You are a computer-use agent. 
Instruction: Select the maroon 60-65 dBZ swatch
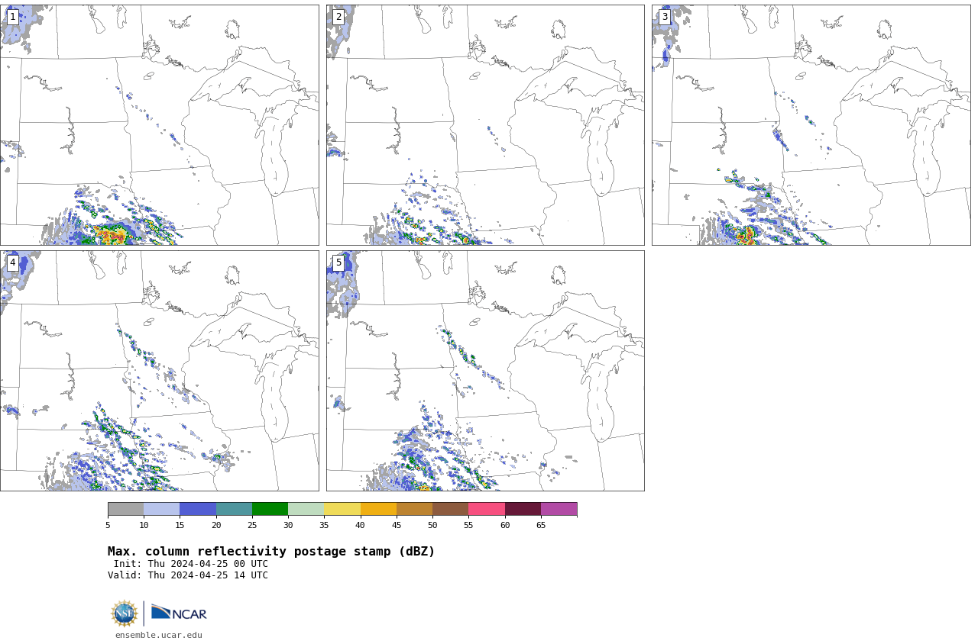pos(523,509)
